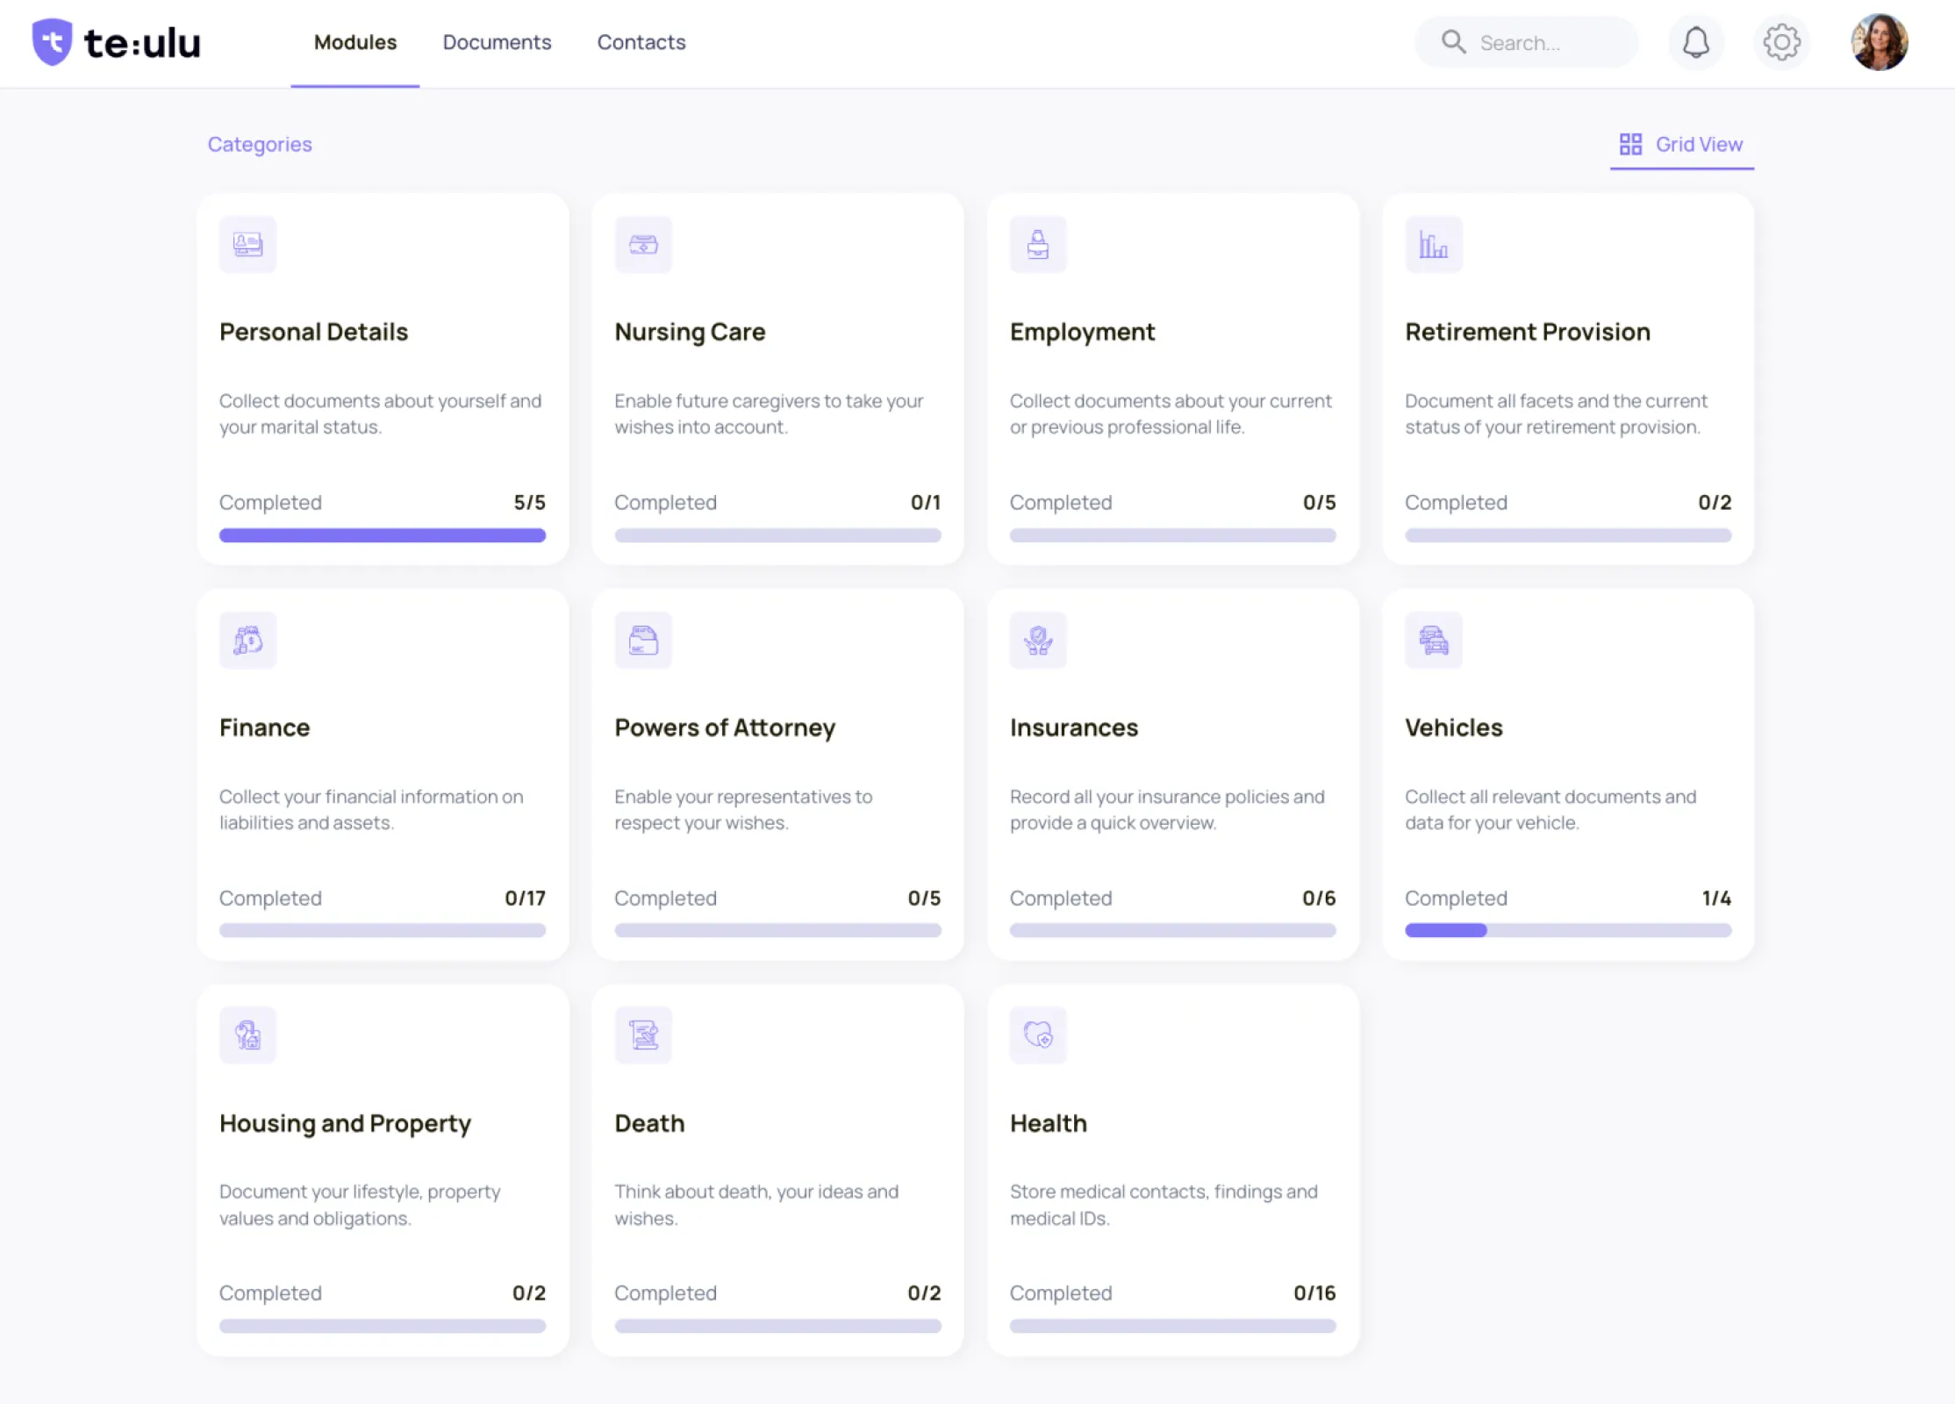Click the Categories link

pyautogui.click(x=260, y=144)
